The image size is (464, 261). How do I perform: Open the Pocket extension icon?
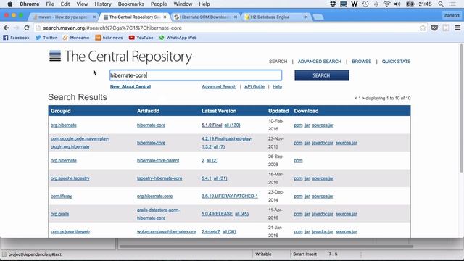point(434,28)
